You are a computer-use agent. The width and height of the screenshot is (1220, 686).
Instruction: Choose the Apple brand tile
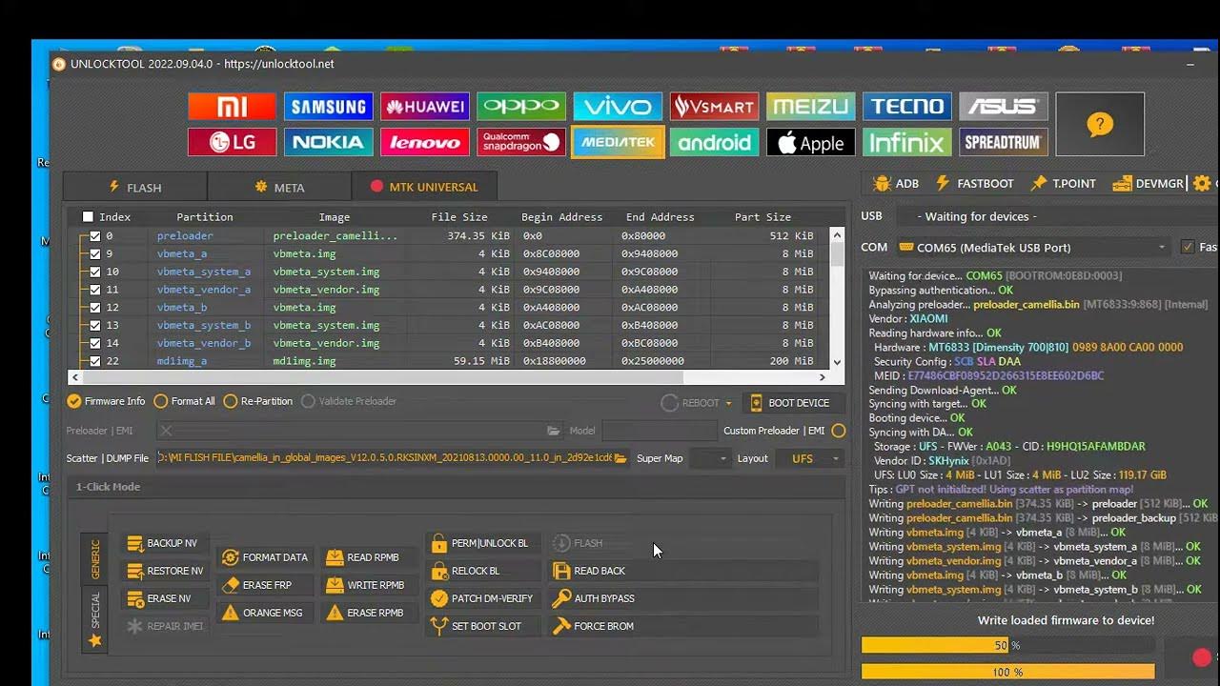(810, 142)
